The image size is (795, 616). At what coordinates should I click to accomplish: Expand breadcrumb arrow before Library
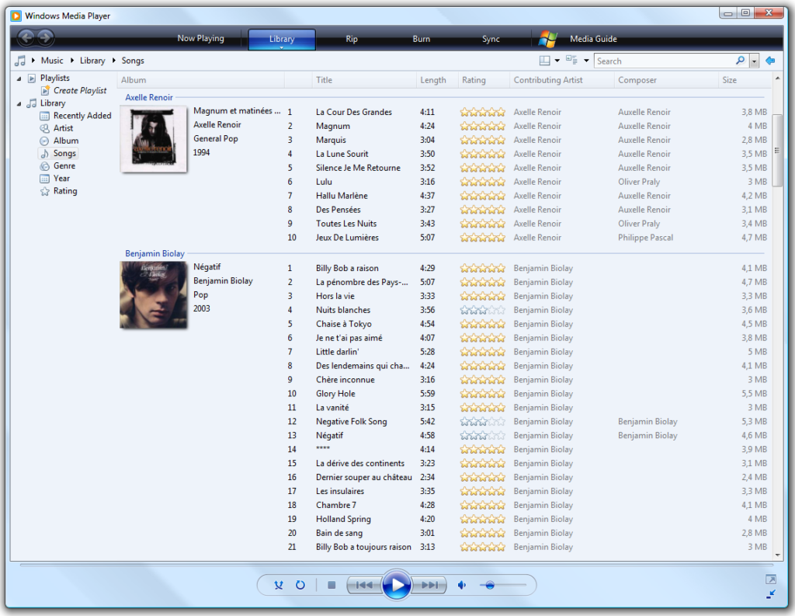pyautogui.click(x=72, y=61)
